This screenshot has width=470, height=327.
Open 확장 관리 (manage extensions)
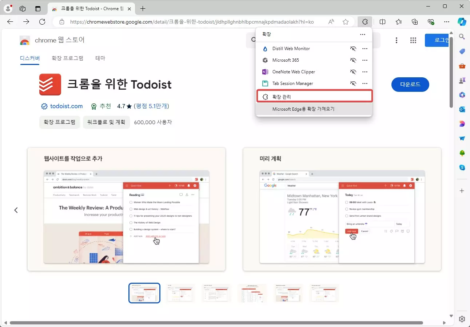(314, 96)
